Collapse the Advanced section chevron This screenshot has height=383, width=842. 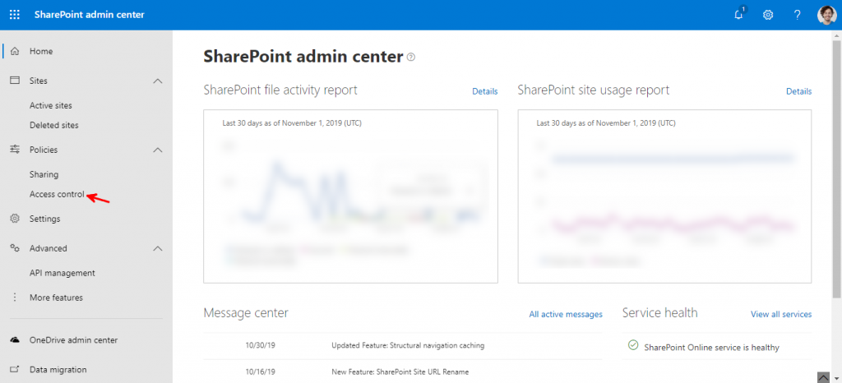(157, 248)
